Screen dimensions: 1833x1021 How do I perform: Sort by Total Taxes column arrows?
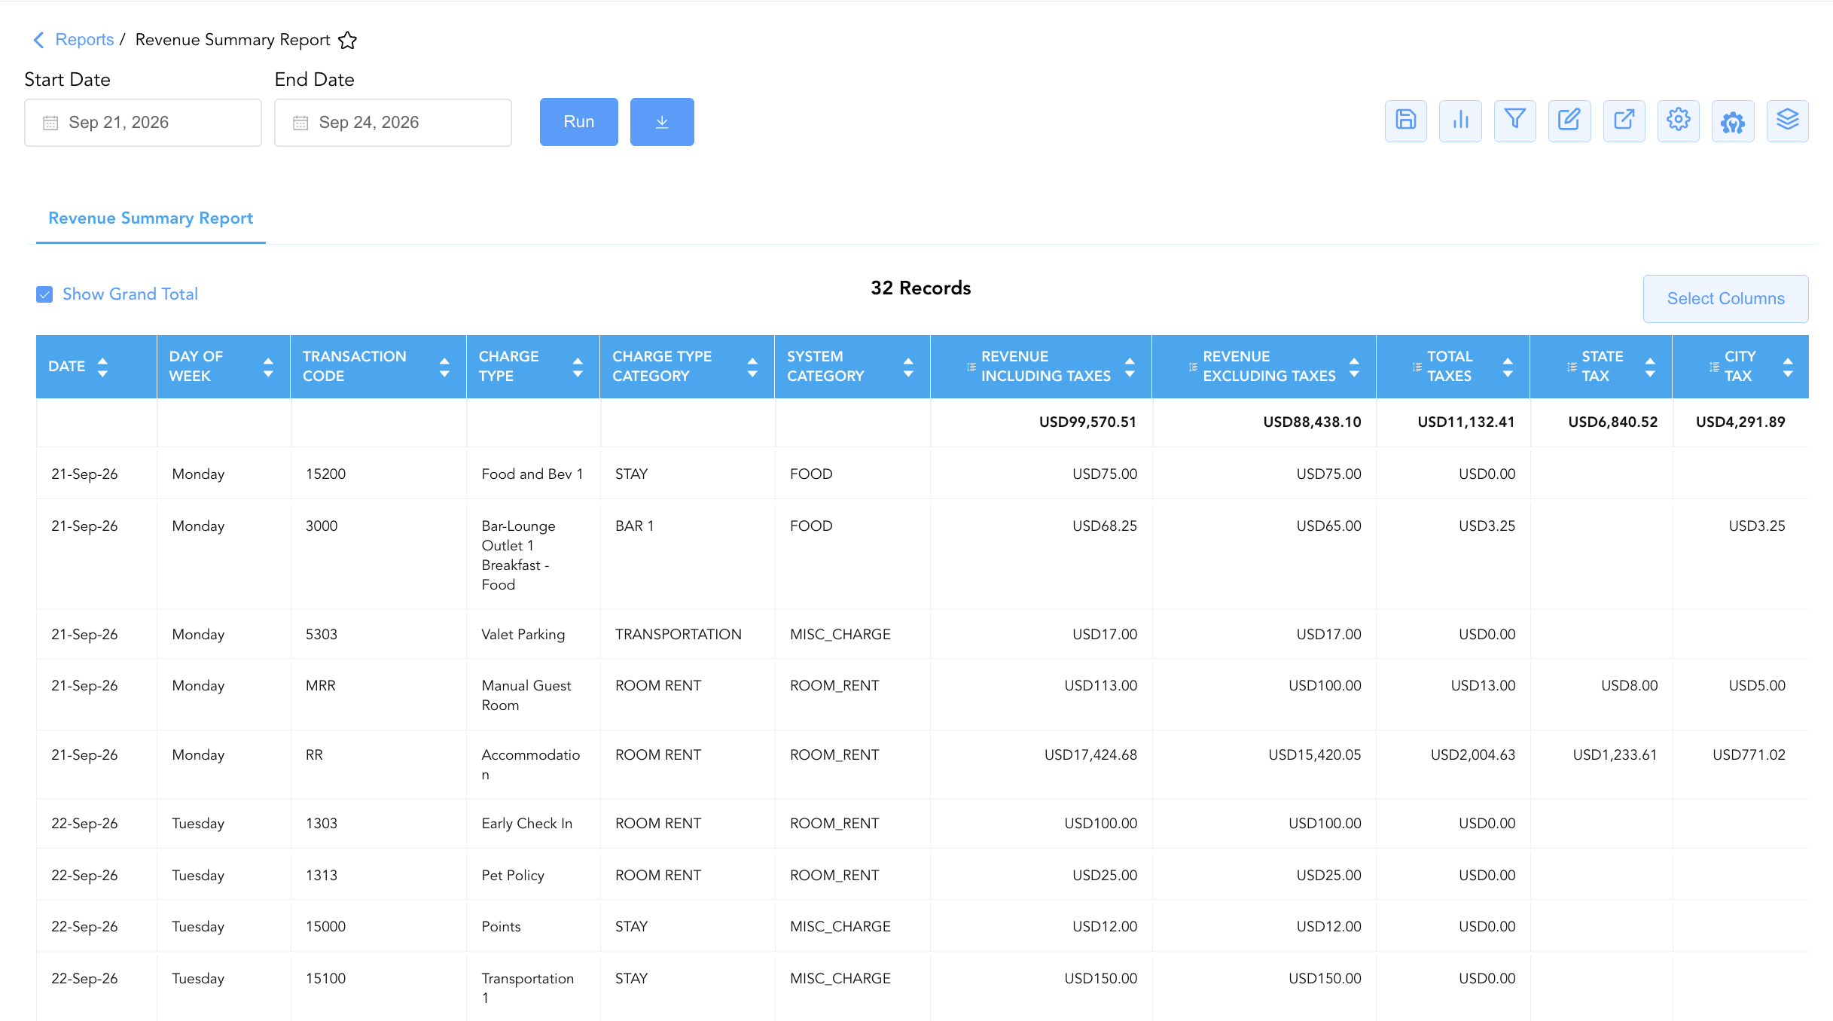[1508, 367]
